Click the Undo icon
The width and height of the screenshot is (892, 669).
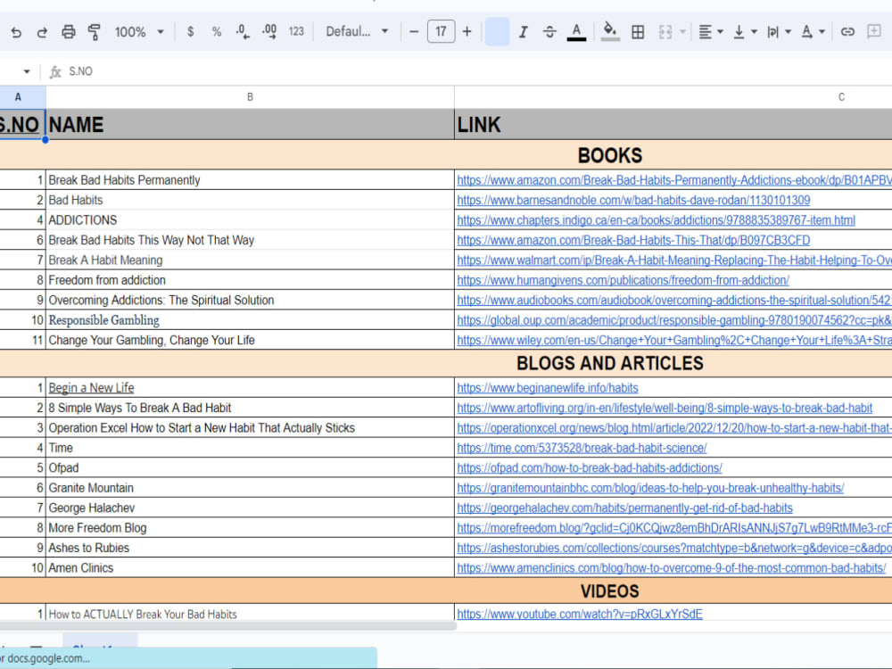(x=16, y=32)
